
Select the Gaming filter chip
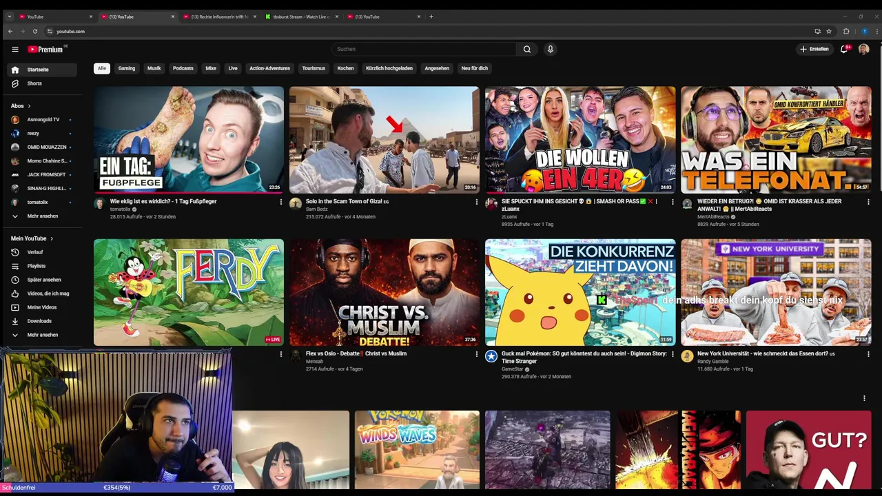point(127,68)
